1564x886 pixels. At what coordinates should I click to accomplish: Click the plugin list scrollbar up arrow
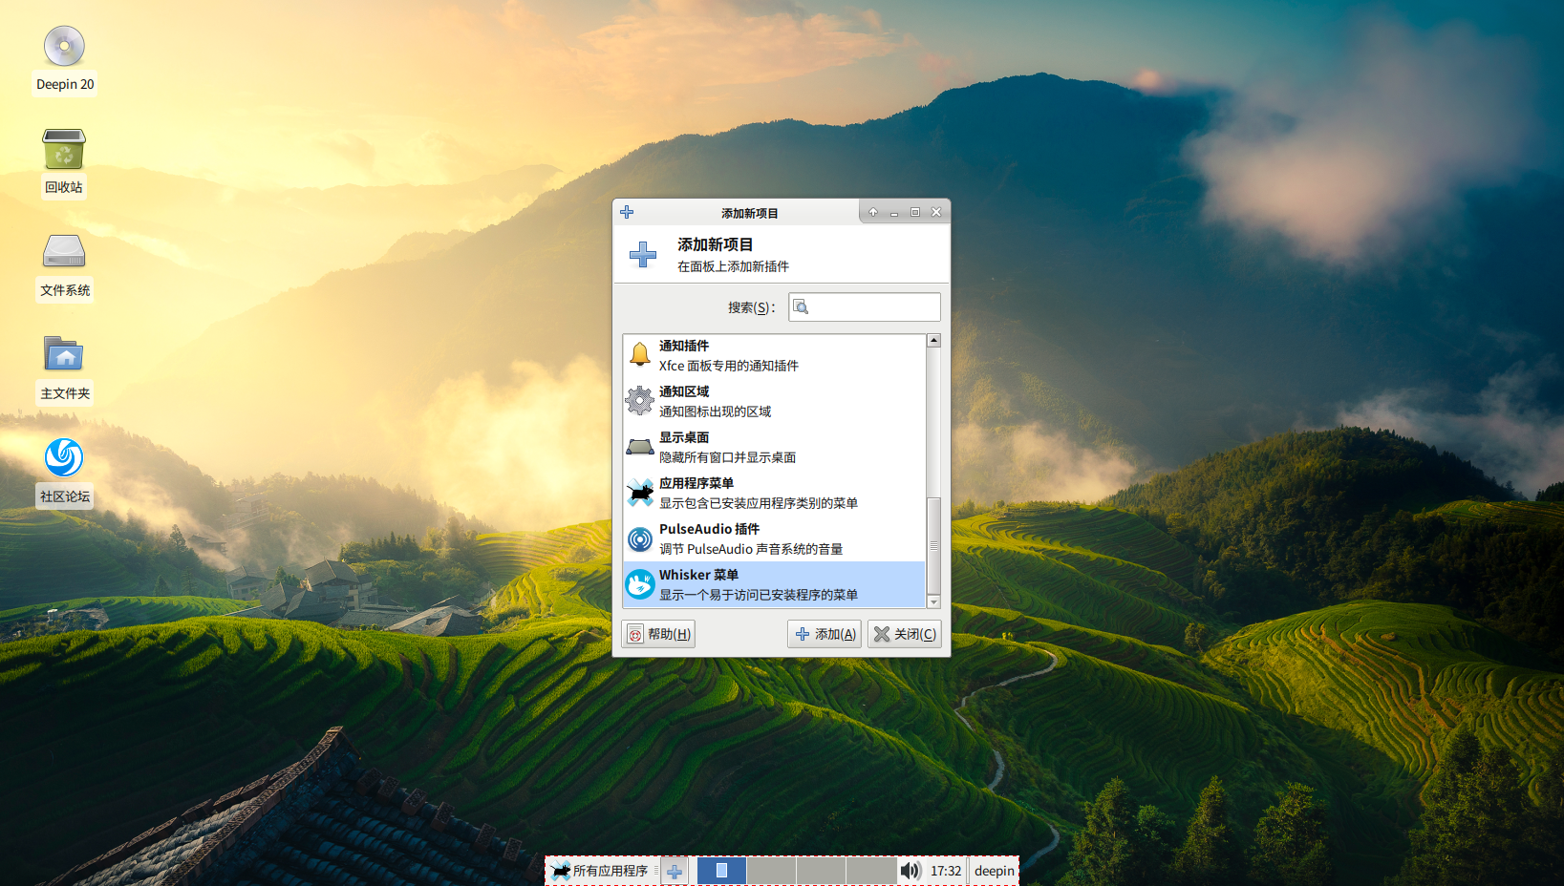933,341
